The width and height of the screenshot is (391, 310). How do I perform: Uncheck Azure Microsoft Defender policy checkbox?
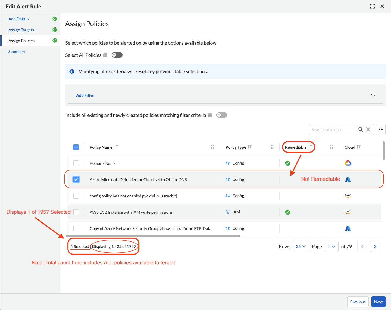tap(76, 179)
